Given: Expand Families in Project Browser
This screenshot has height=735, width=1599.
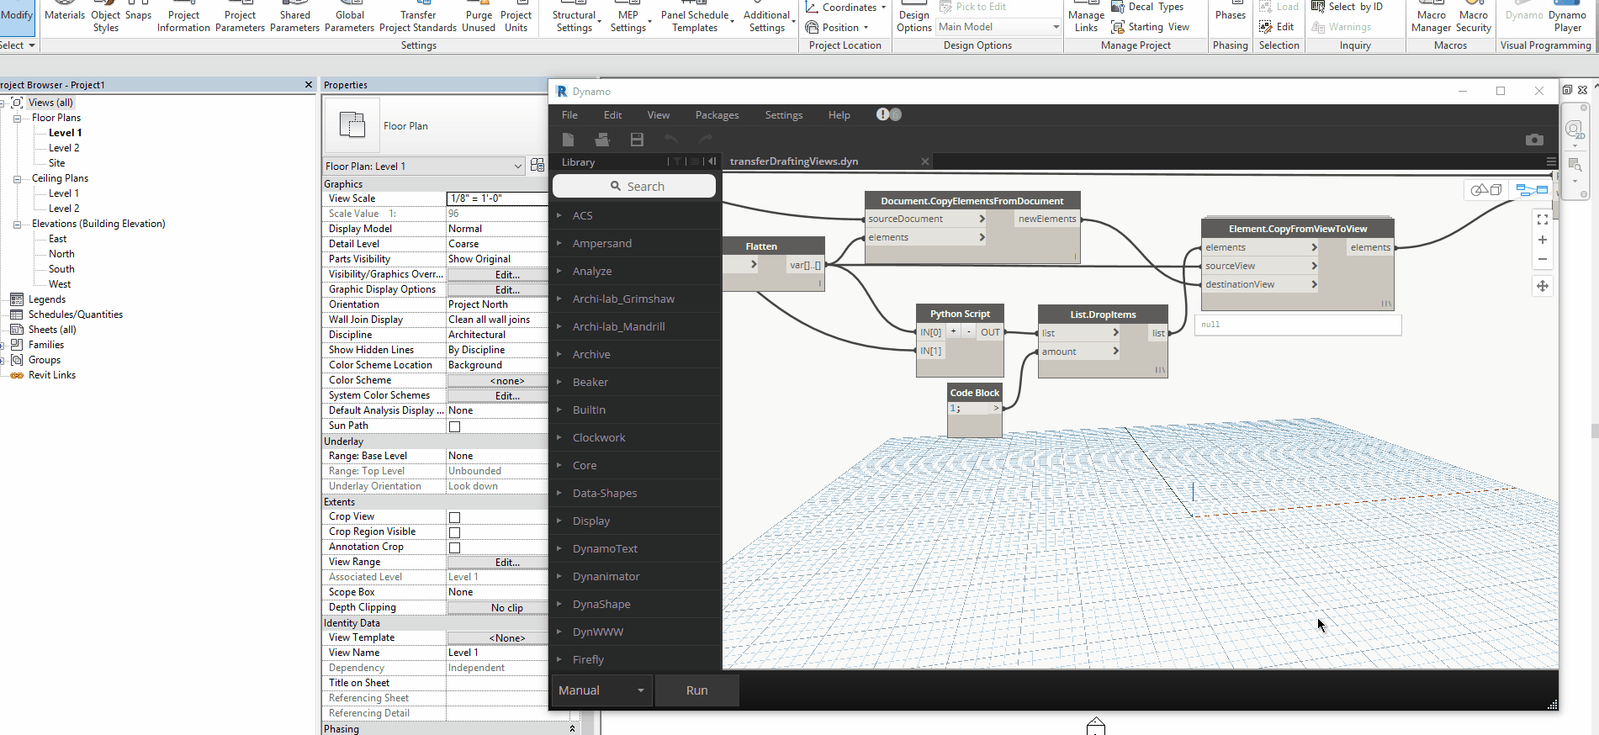Looking at the screenshot, I should 3,345.
